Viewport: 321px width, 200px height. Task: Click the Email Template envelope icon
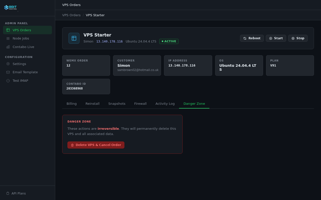coord(8,72)
